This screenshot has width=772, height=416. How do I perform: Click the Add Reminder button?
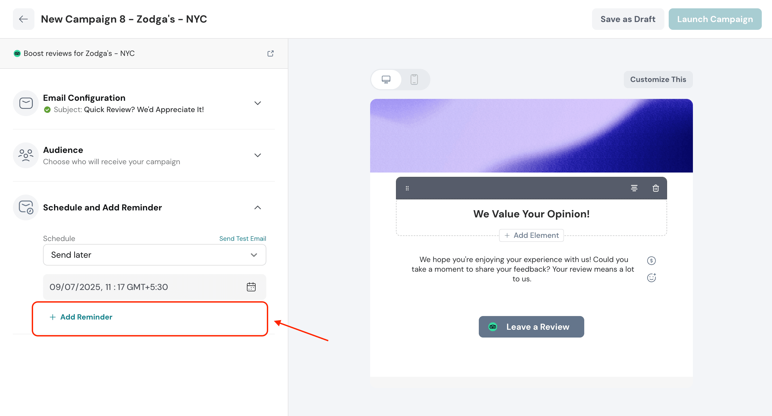(x=86, y=317)
